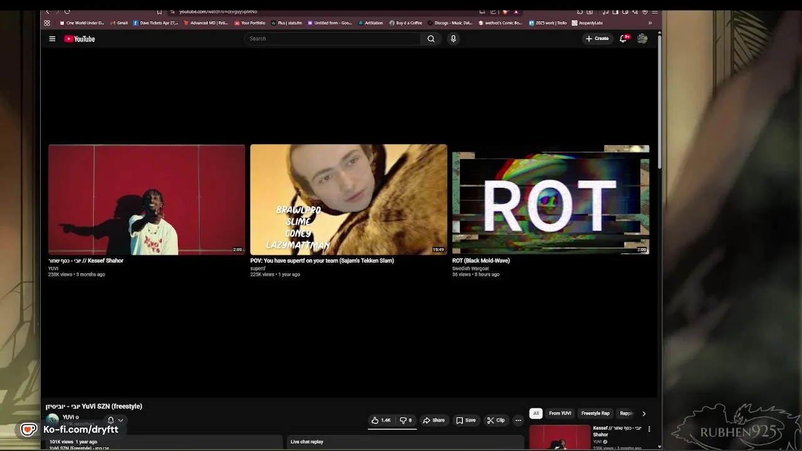Click '36 views • 8 hours ago' text

tap(476, 274)
